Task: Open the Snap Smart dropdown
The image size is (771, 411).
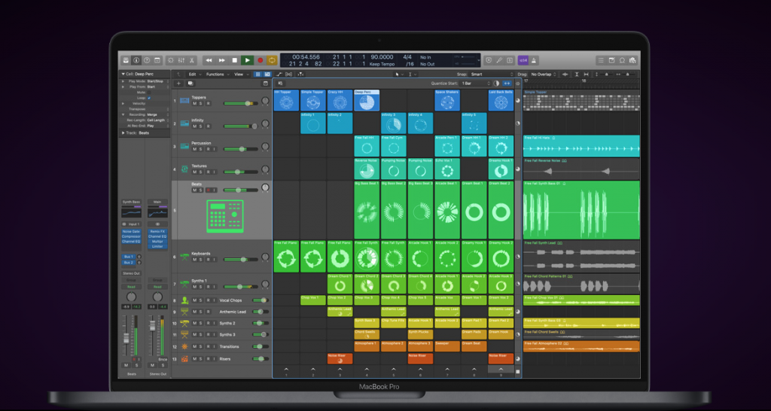Action: click(489, 75)
